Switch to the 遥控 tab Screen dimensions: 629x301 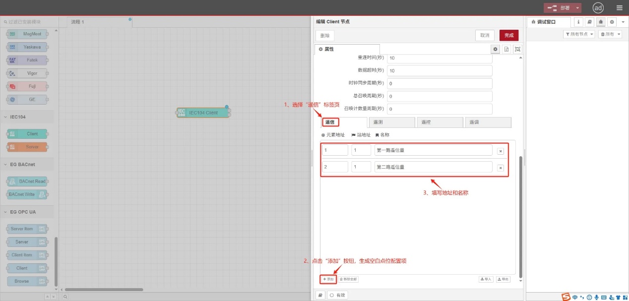tap(440, 121)
